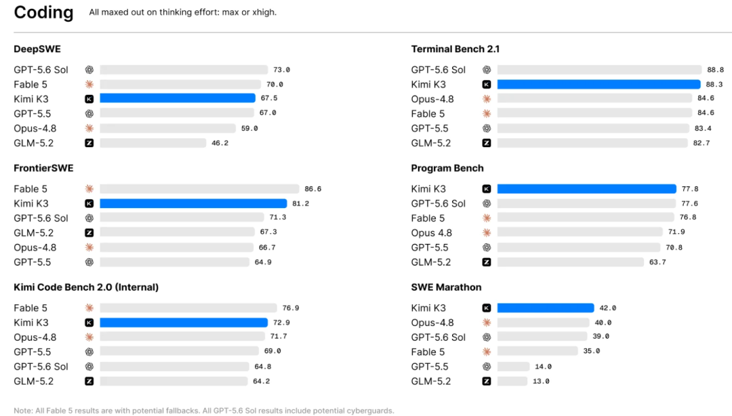
Task: Click the GLM-5.2 Z icon in FrontierSWE
Action: click(x=89, y=232)
